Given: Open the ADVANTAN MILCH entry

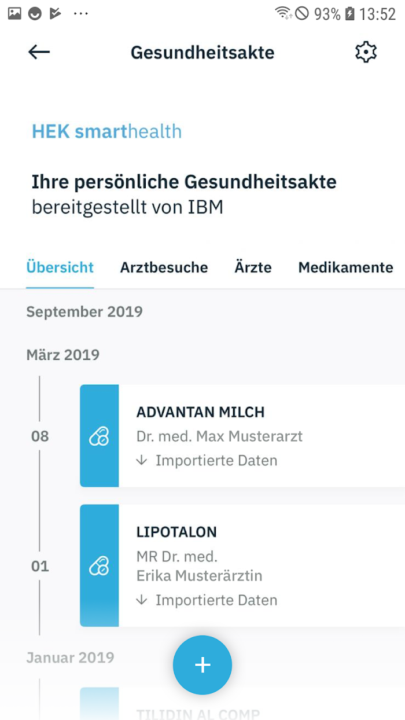Looking at the screenshot, I should coord(242,436).
